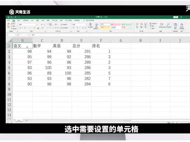Click the Decrease Indent icon
The height and width of the screenshot is (142, 190).
tap(56, 28)
